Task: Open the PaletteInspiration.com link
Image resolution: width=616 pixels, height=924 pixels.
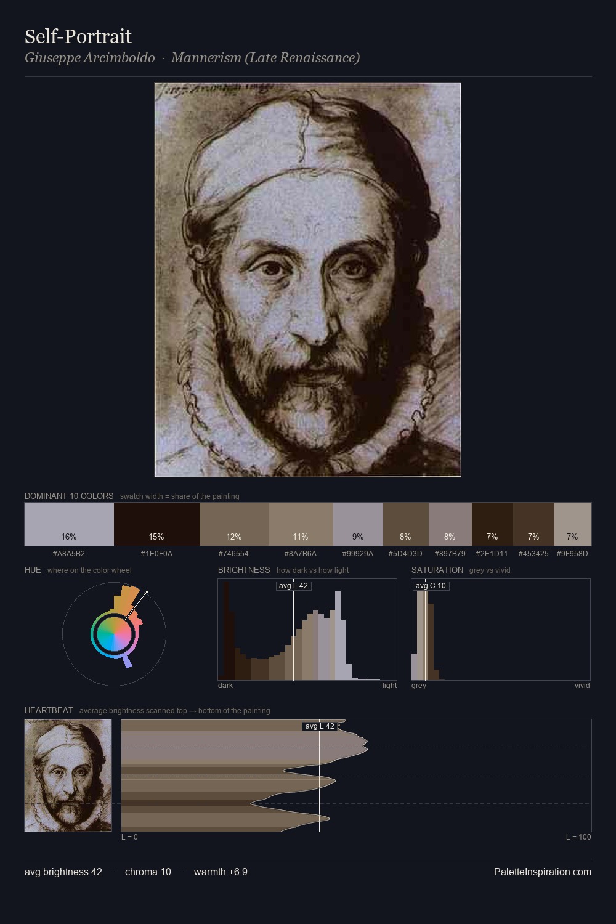Action: coord(543,872)
